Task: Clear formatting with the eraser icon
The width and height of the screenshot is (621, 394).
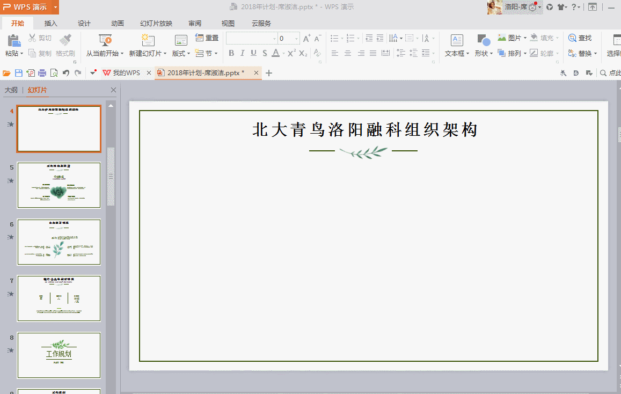Action: pos(317,53)
